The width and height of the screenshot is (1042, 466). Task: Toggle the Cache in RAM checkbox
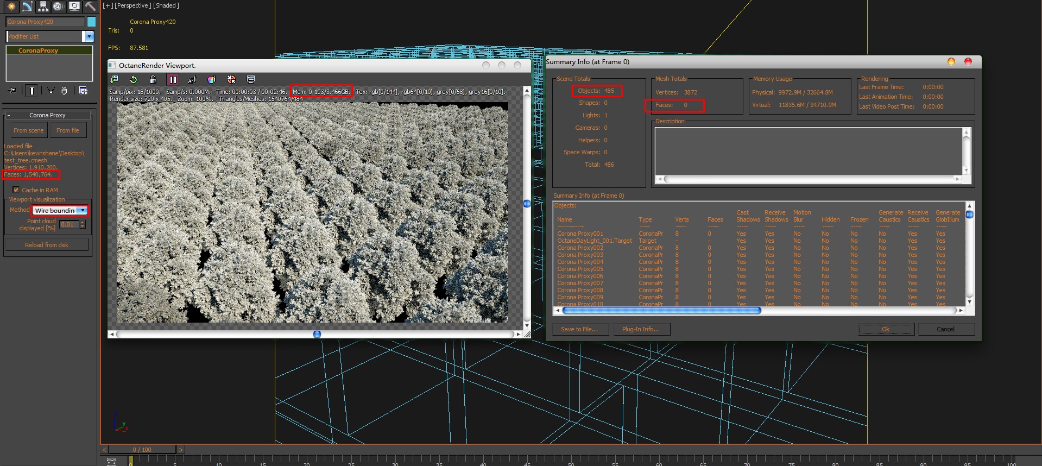(x=16, y=190)
